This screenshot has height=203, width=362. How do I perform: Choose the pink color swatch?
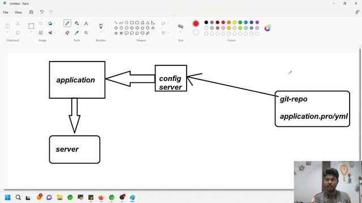point(223,28)
